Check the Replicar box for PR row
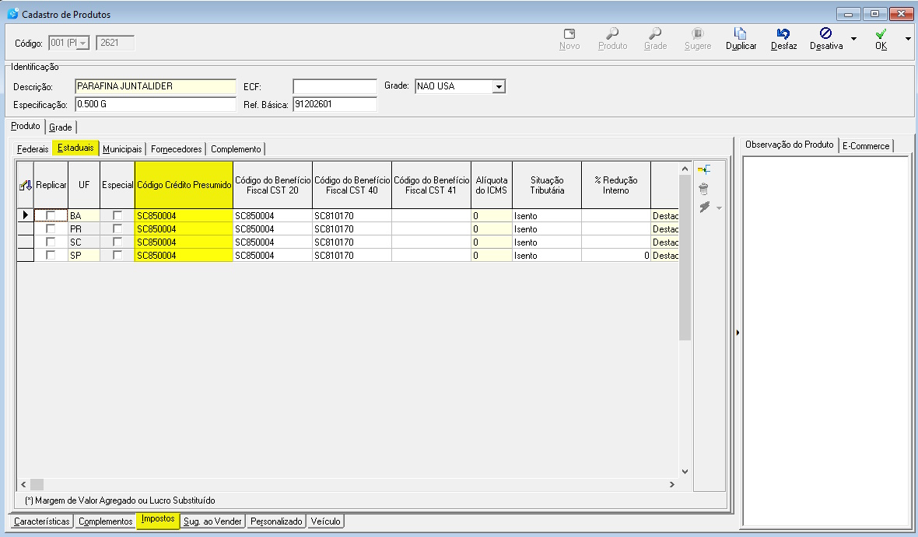Image resolution: width=918 pixels, height=537 pixels. [x=51, y=228]
